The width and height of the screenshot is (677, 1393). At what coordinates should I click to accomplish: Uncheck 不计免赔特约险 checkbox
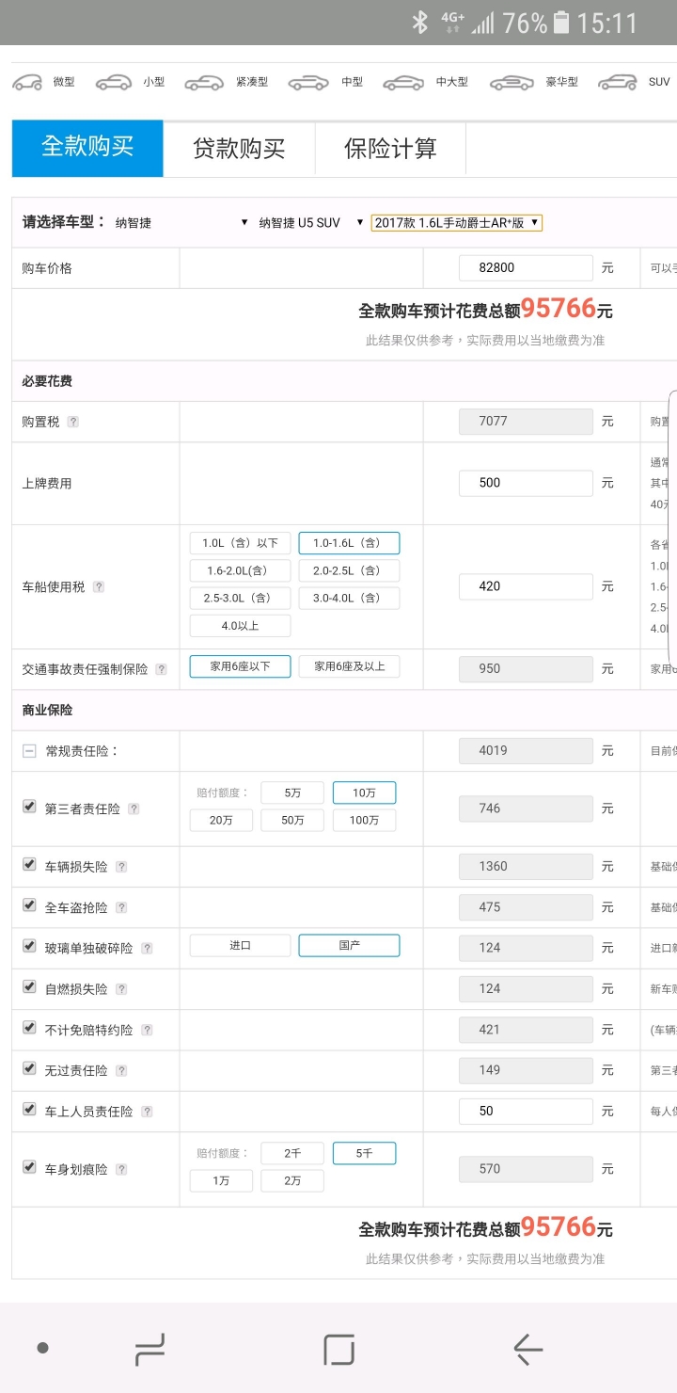pos(30,1028)
